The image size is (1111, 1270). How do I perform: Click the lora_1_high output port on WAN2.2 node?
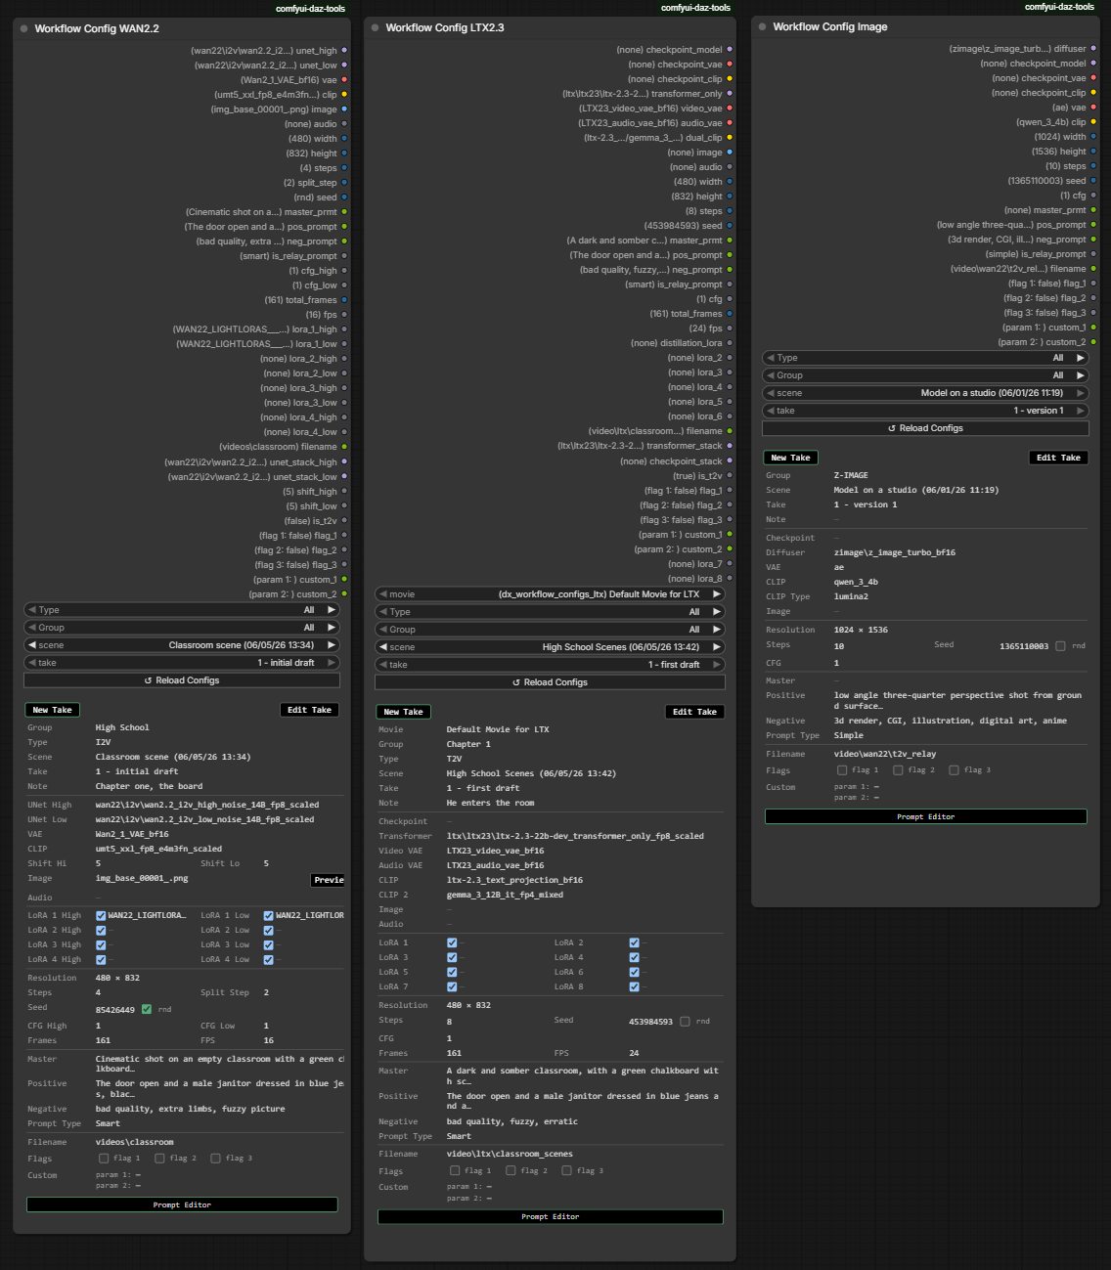pos(344,328)
